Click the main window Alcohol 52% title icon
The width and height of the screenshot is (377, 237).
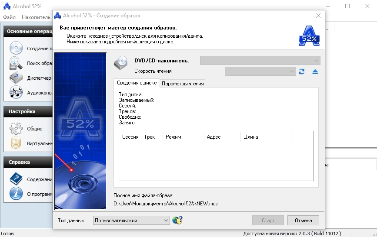7,6
